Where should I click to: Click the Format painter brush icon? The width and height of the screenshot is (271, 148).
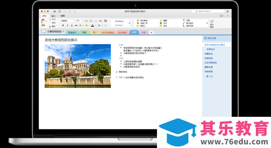coord(50,27)
